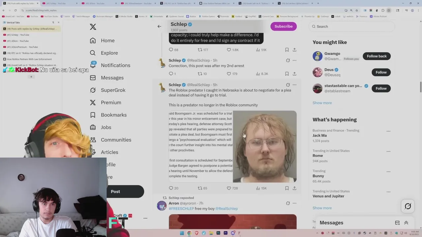This screenshot has width=422, height=237.
Task: Share the 'Correction' post
Action: pyautogui.click(x=294, y=74)
